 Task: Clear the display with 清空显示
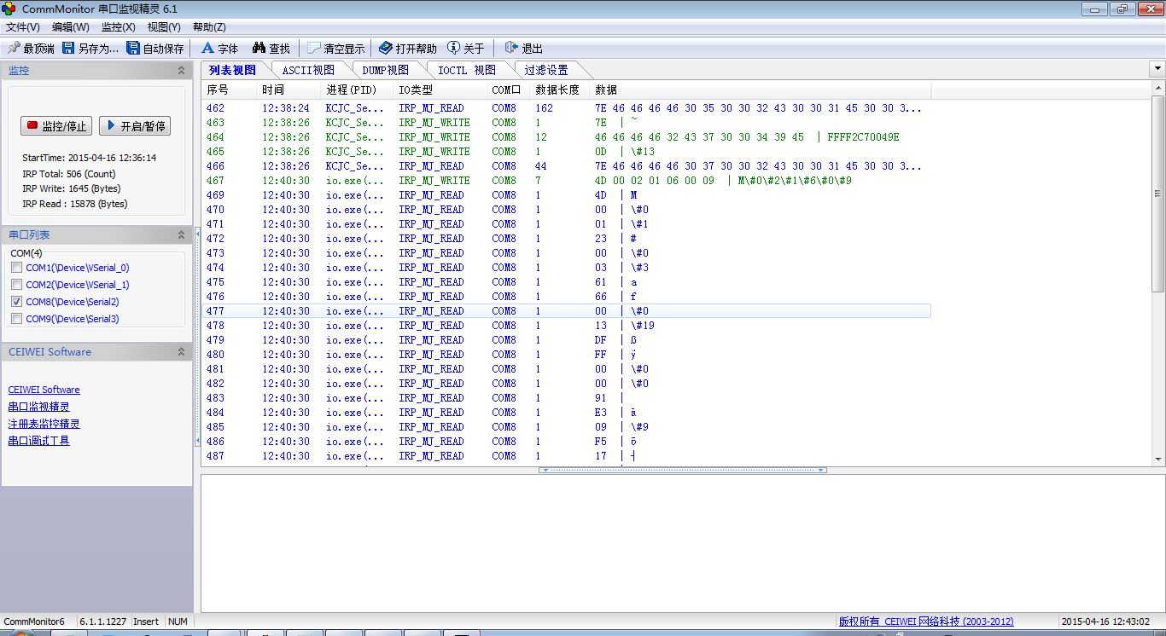(x=335, y=49)
